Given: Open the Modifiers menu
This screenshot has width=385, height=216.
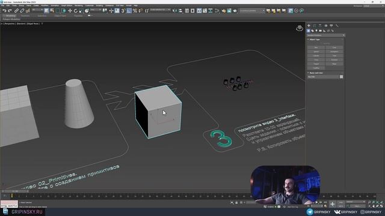Looking at the screenshot, I should click(45, 5).
